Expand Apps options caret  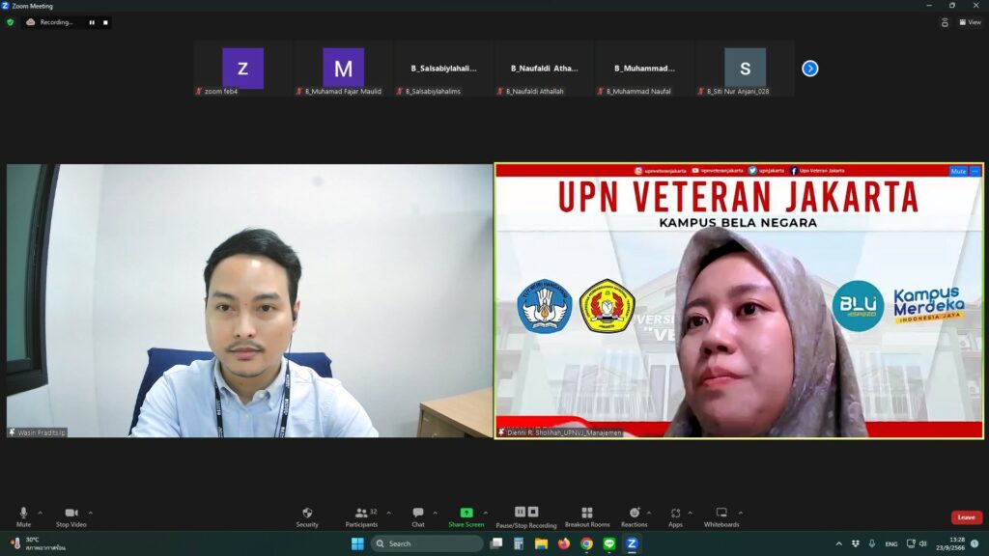pyautogui.click(x=690, y=514)
